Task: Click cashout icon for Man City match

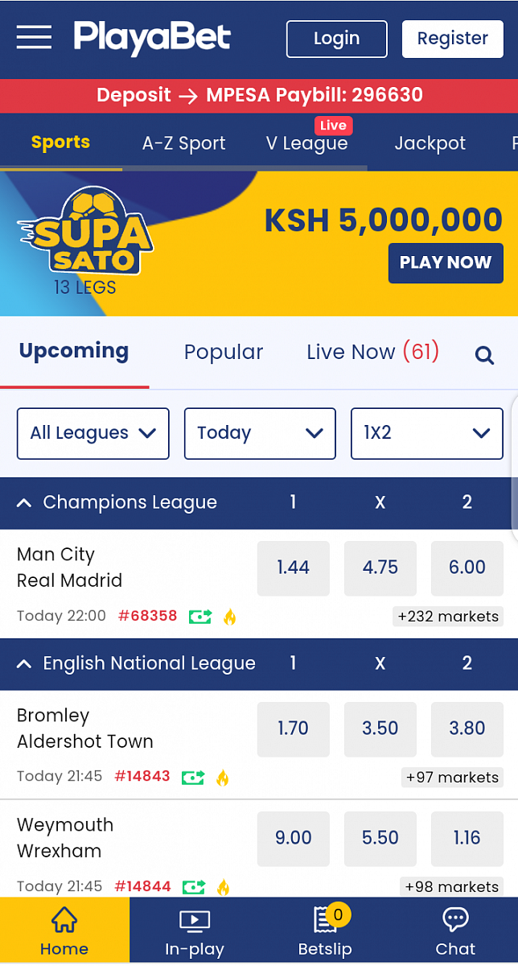Action: coord(199,617)
